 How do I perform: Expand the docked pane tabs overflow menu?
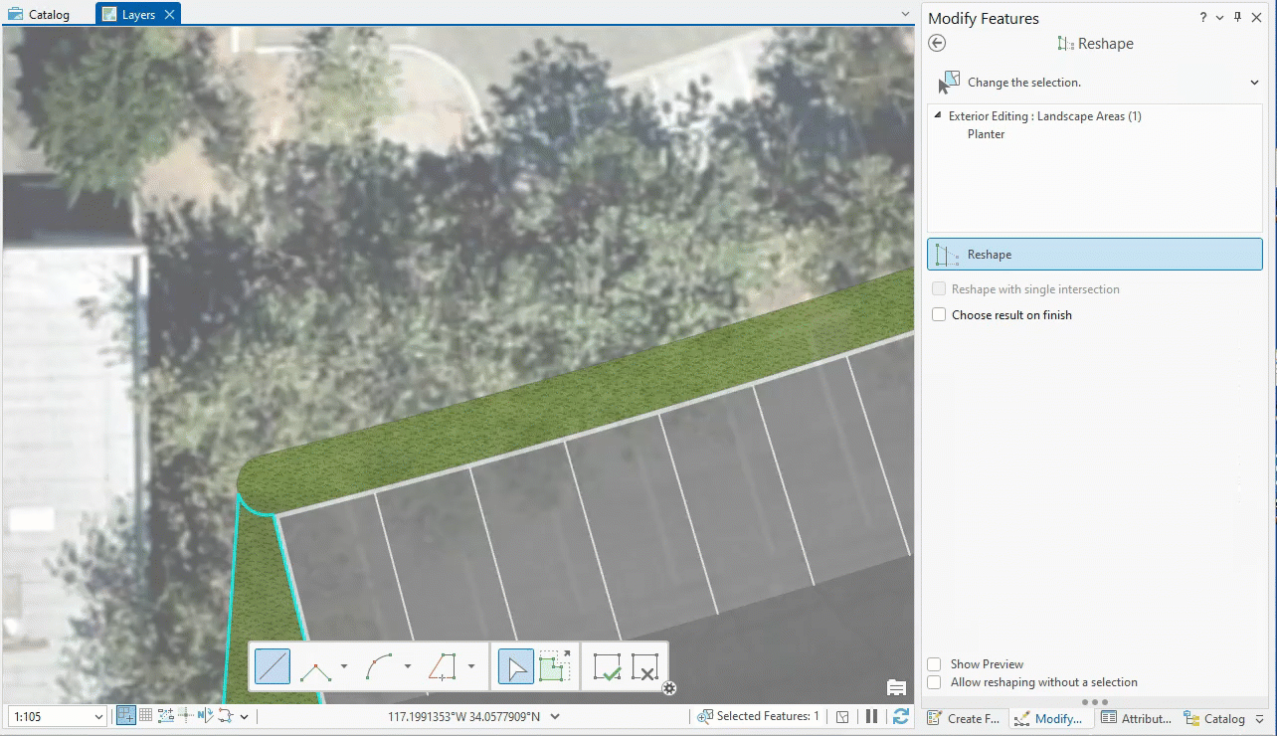click(1260, 718)
